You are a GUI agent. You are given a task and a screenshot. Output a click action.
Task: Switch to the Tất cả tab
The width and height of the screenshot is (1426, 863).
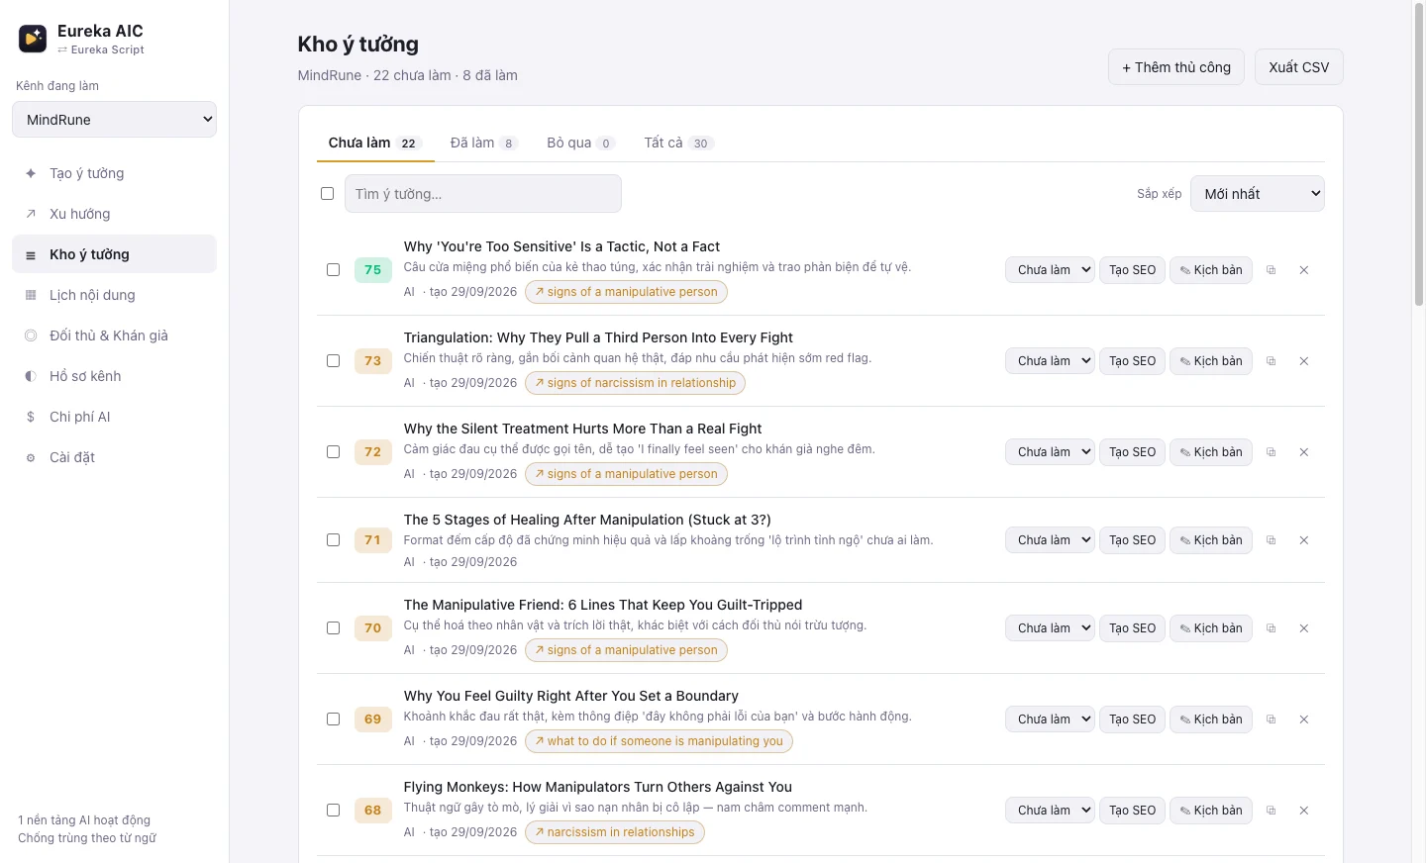(x=678, y=143)
